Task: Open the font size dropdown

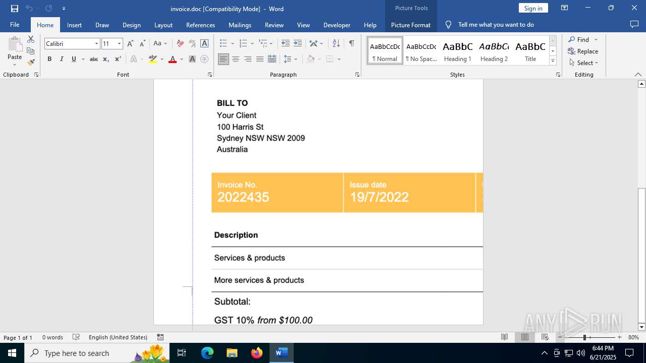Action: [120, 44]
